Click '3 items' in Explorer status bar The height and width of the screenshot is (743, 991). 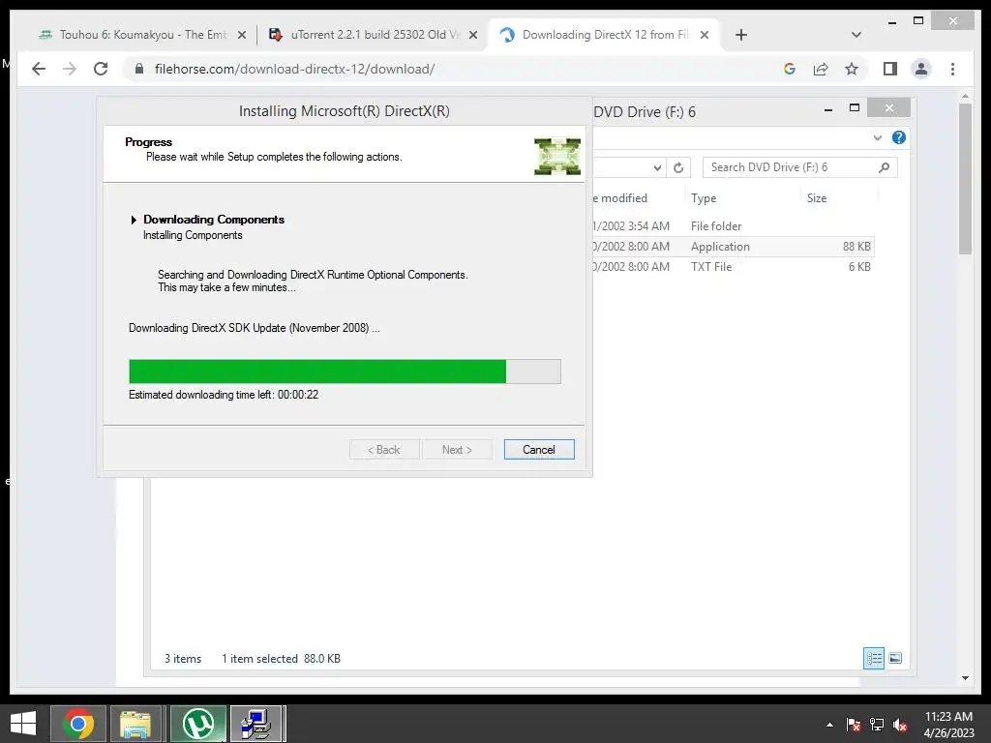(x=183, y=658)
